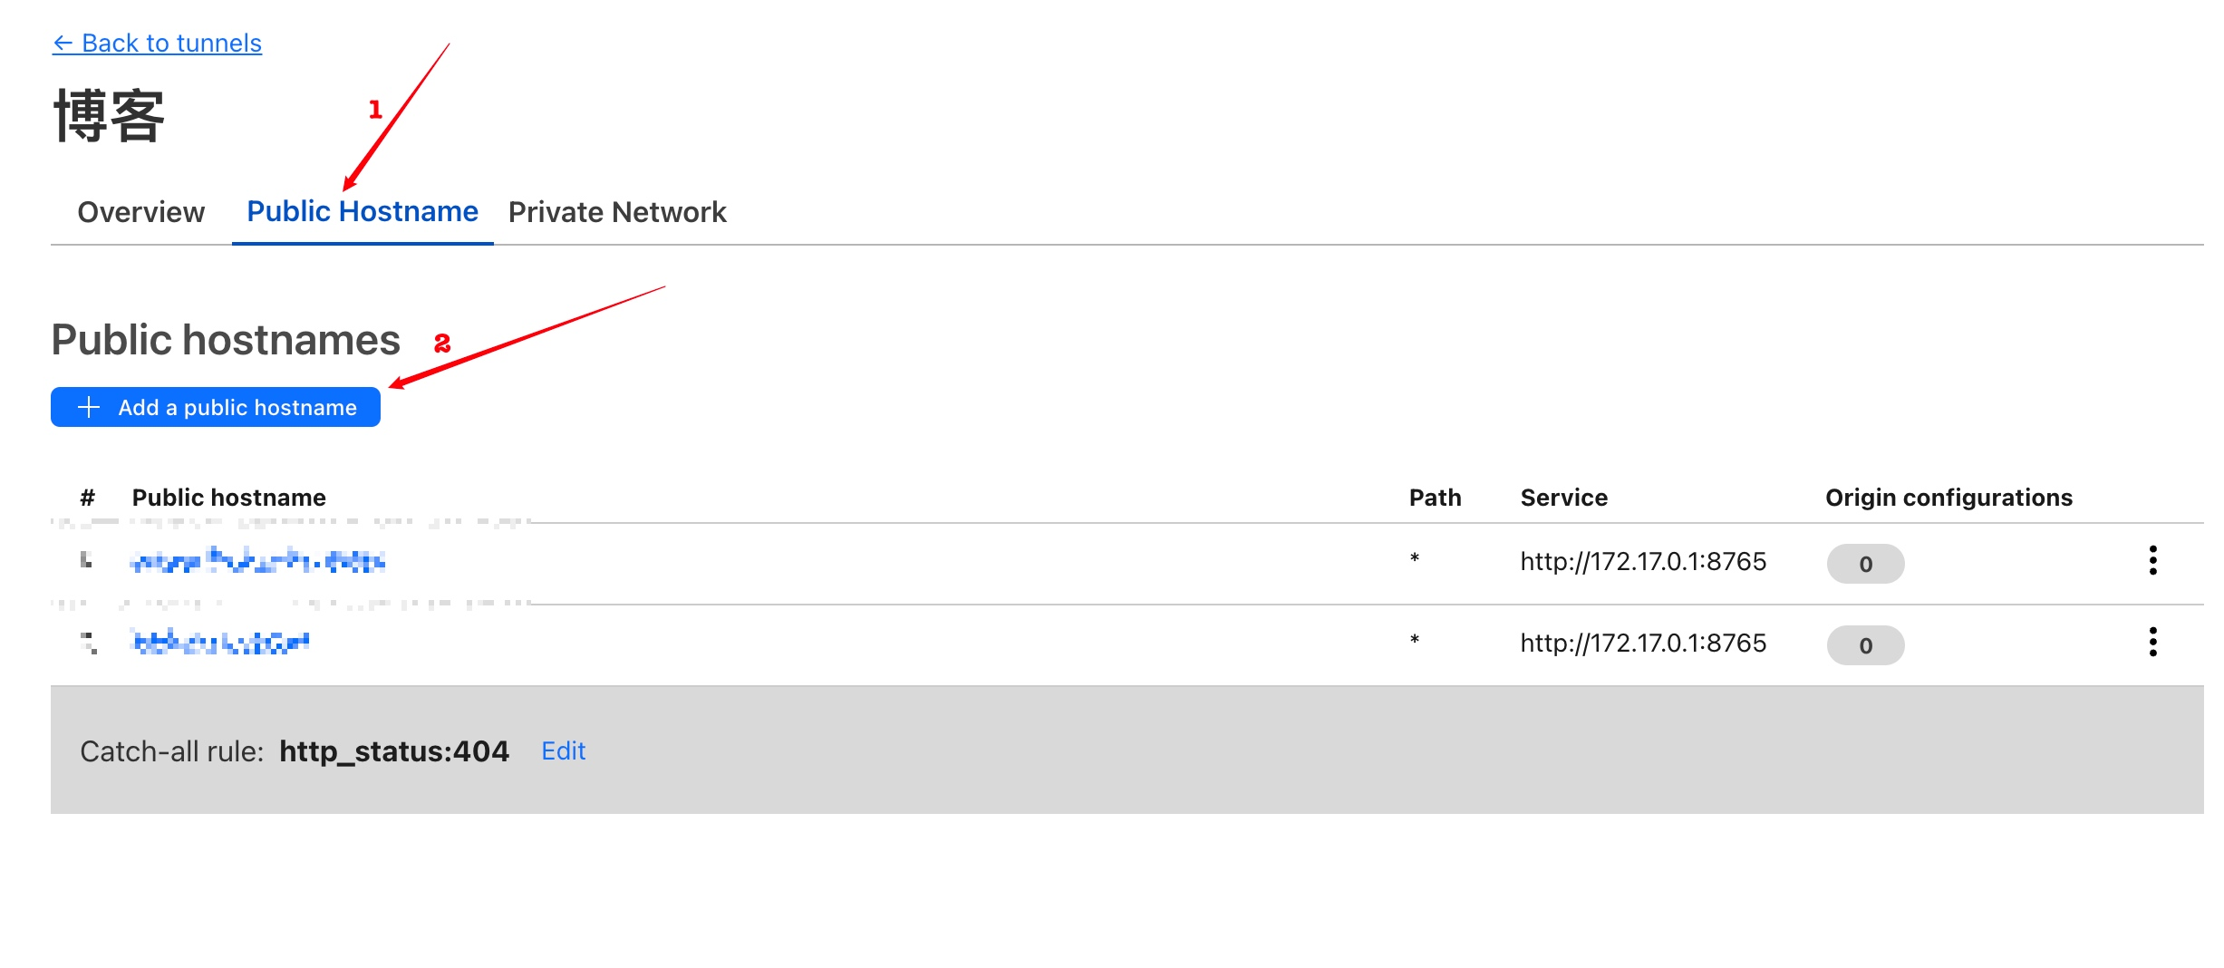
Task: Click the Path column header
Action: [x=1435, y=498]
